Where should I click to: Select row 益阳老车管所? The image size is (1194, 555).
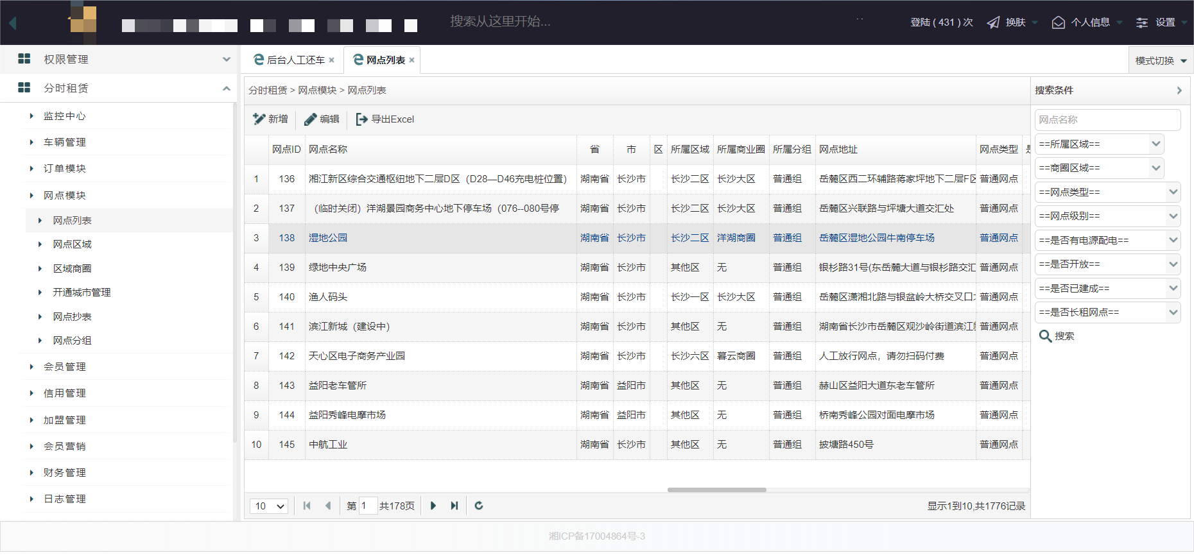pos(637,386)
